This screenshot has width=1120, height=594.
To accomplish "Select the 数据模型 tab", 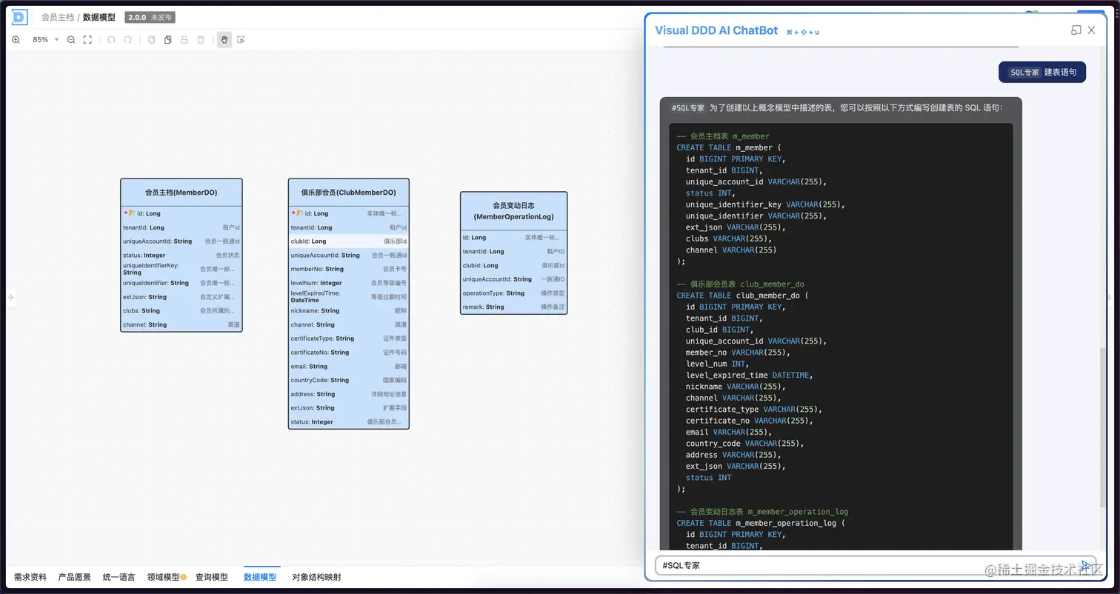I will pos(260,577).
